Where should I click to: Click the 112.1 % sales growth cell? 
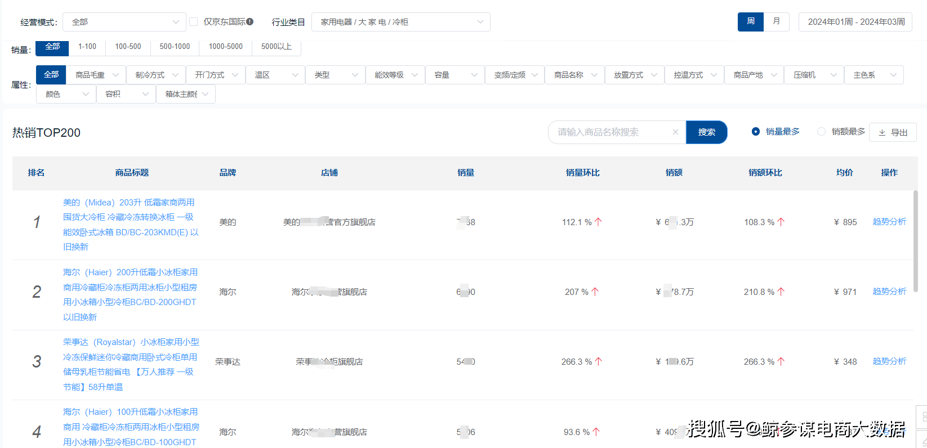tap(582, 222)
